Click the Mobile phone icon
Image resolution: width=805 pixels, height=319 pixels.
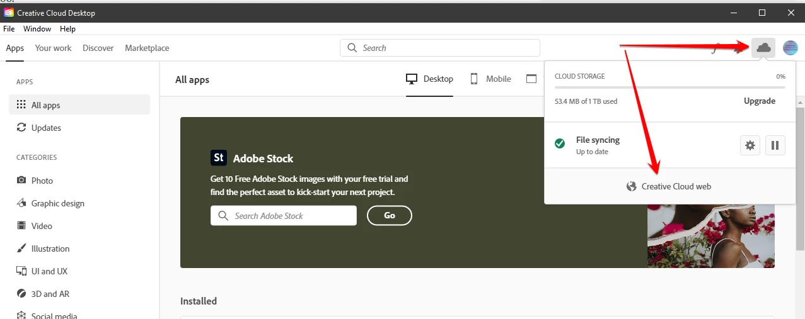click(475, 79)
